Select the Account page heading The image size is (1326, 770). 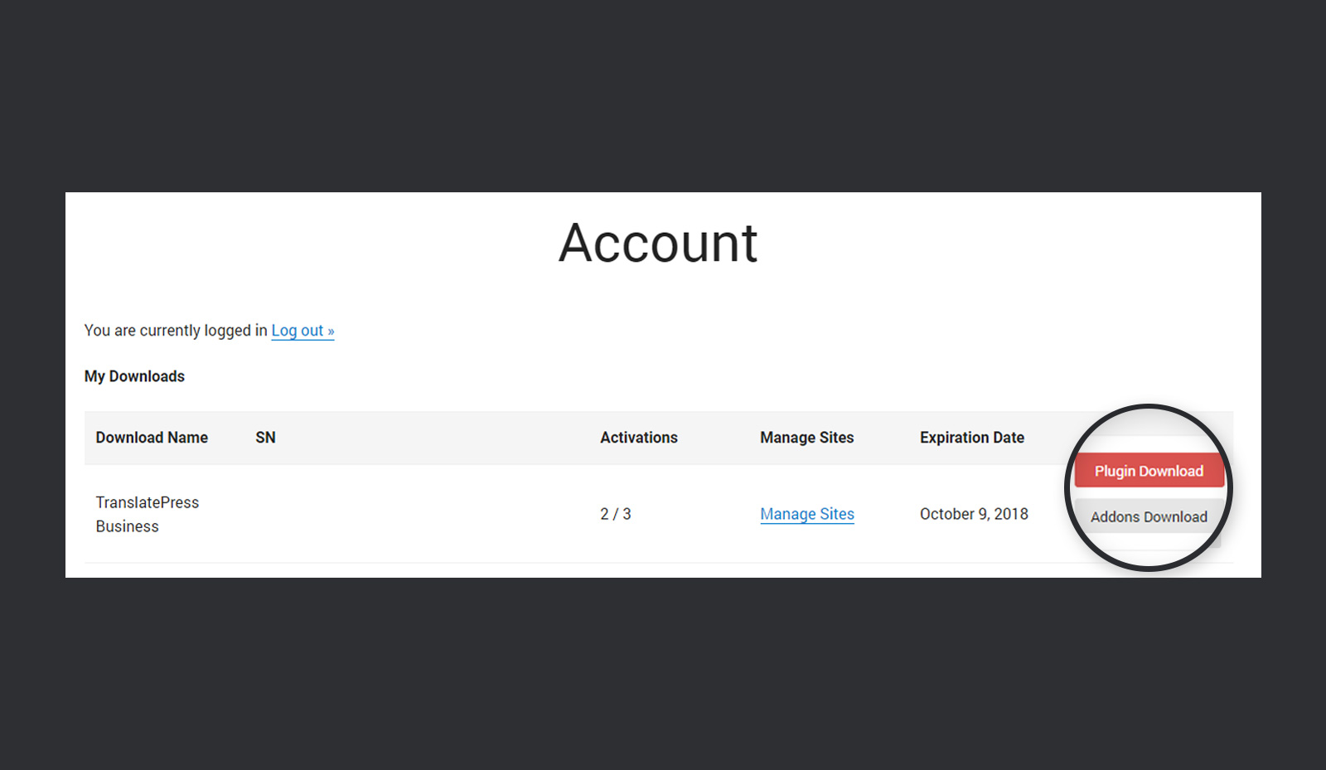tap(658, 243)
